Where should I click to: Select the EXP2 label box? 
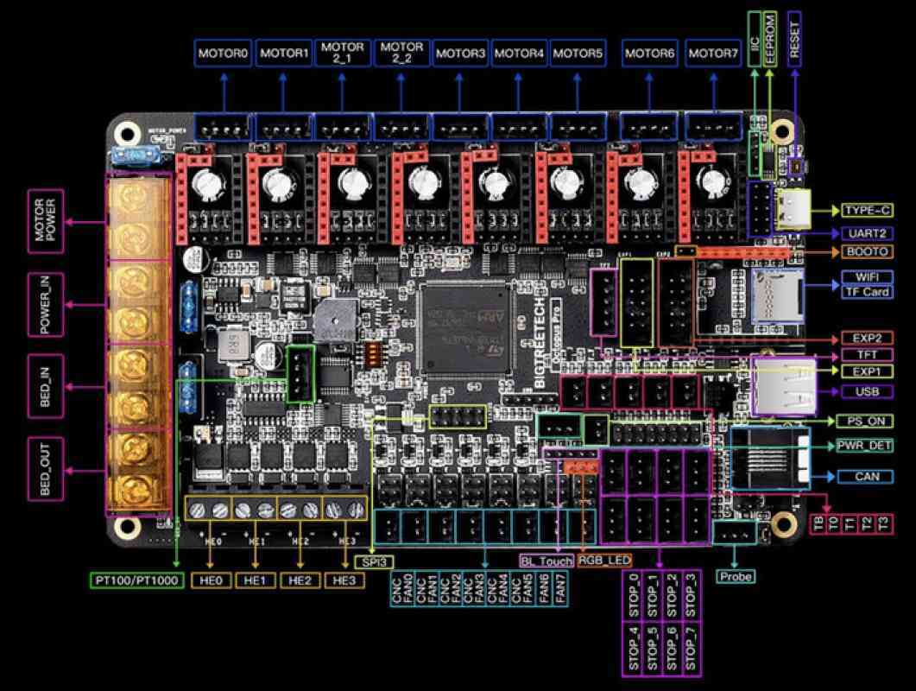point(868,338)
